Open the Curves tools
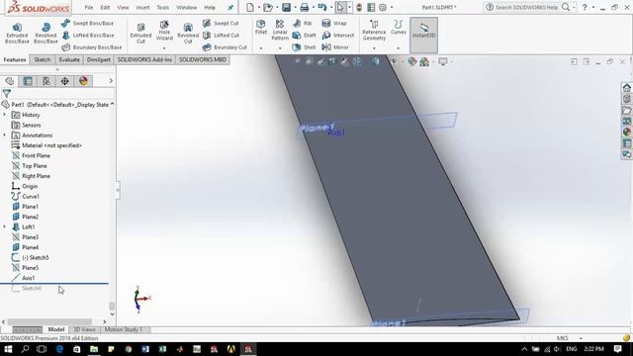The image size is (633, 356). (x=399, y=28)
